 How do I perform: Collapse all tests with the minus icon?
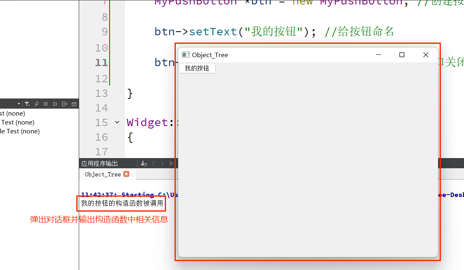(55, 104)
